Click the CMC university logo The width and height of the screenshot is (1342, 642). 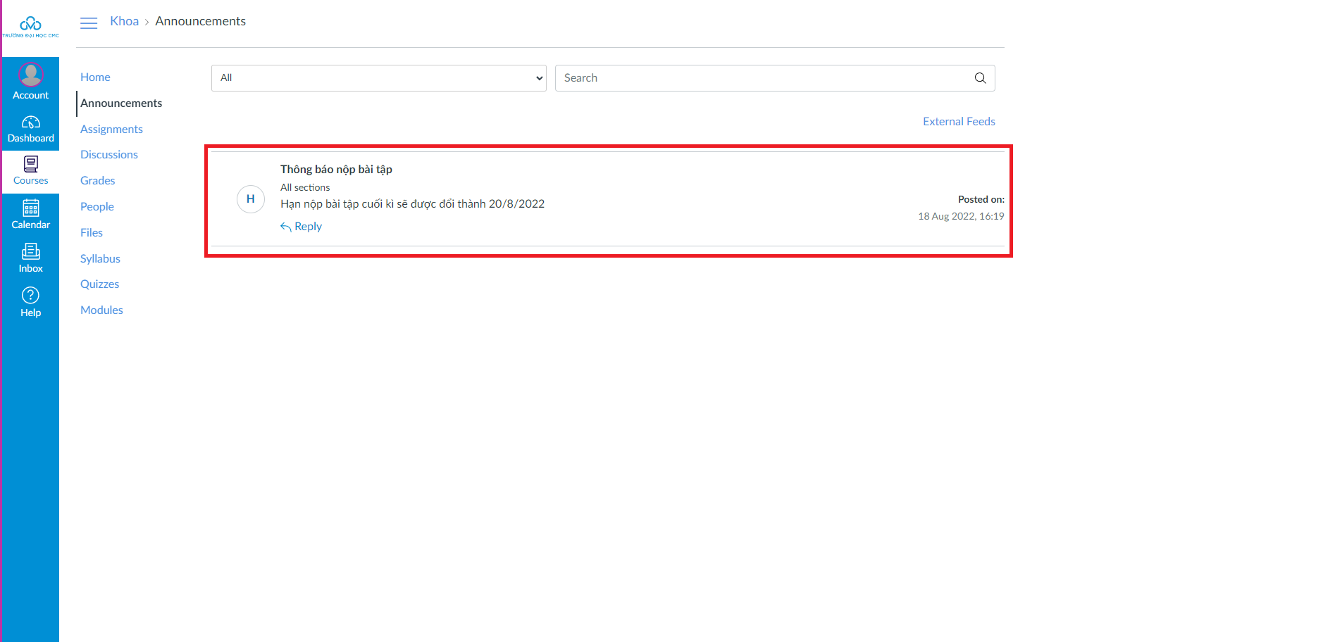tap(30, 27)
